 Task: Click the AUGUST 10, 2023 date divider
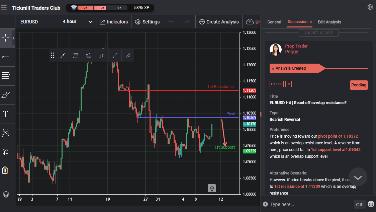tap(319, 33)
